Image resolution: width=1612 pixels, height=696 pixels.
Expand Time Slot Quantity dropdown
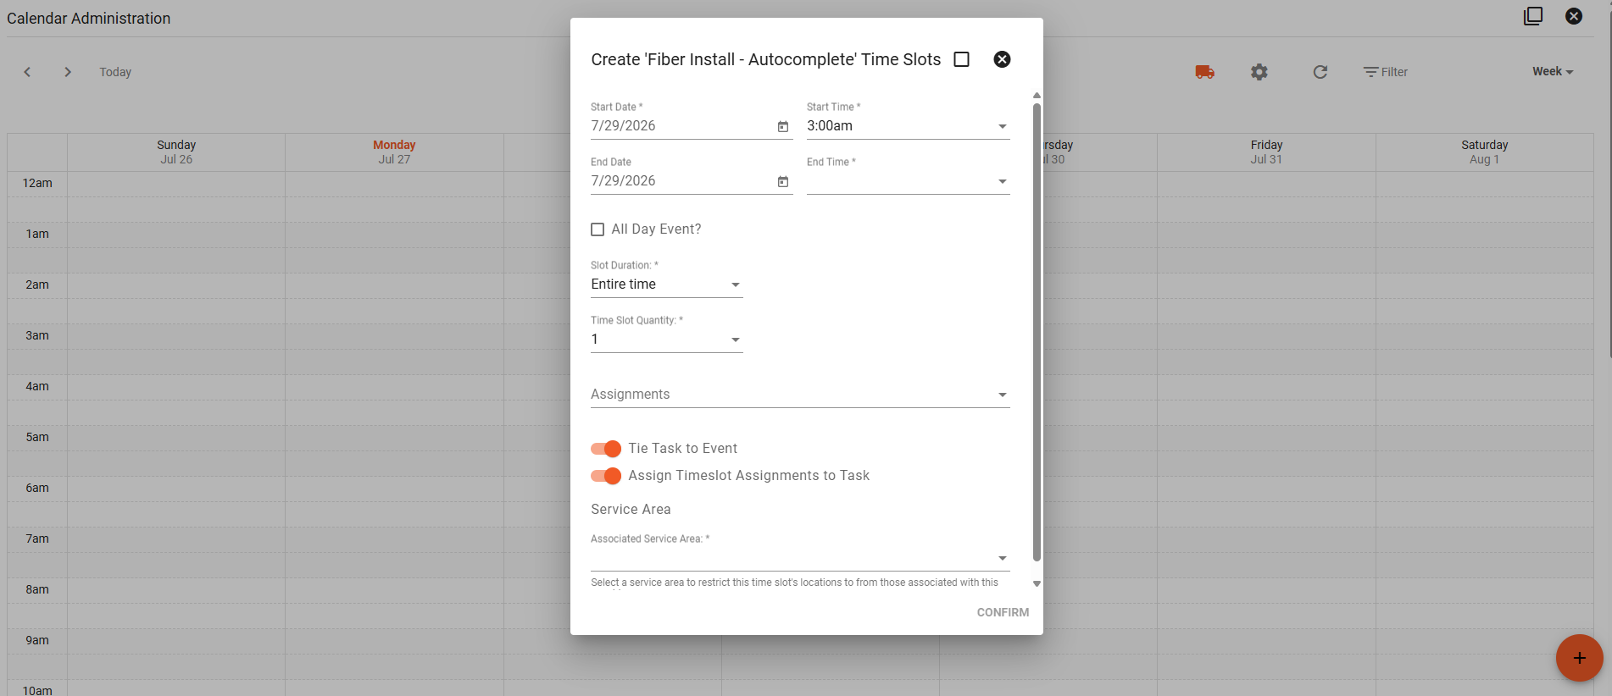(x=667, y=340)
